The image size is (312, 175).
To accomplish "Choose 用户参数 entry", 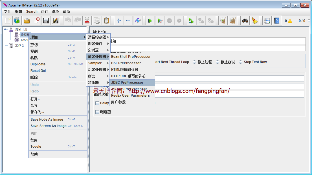I will [132, 102].
